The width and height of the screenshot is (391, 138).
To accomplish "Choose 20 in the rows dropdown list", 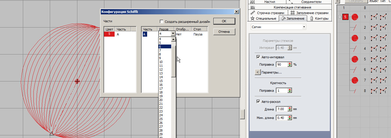I will click(x=165, y=100).
